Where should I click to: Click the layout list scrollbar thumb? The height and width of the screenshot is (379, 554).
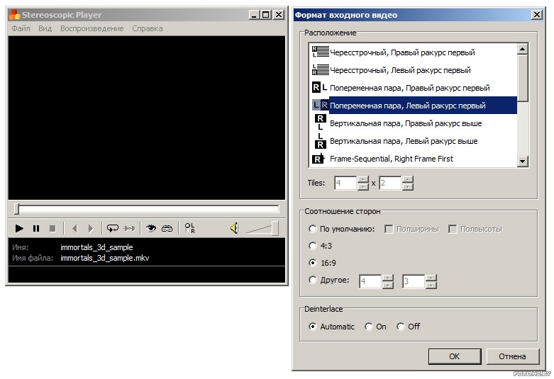[x=523, y=78]
